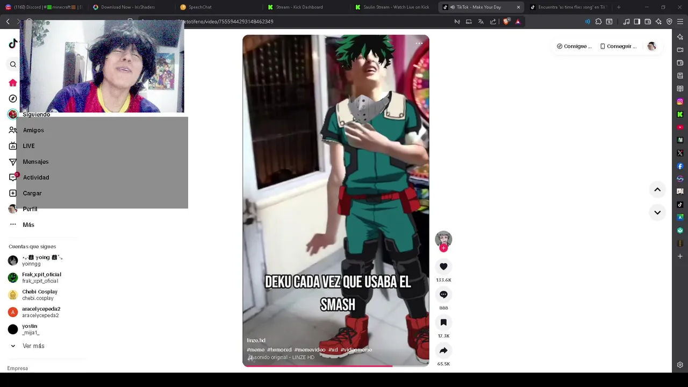The width and height of the screenshot is (688, 387).
Task: Open X (Twitter) icon in browser sidebar
Action: [680, 153]
